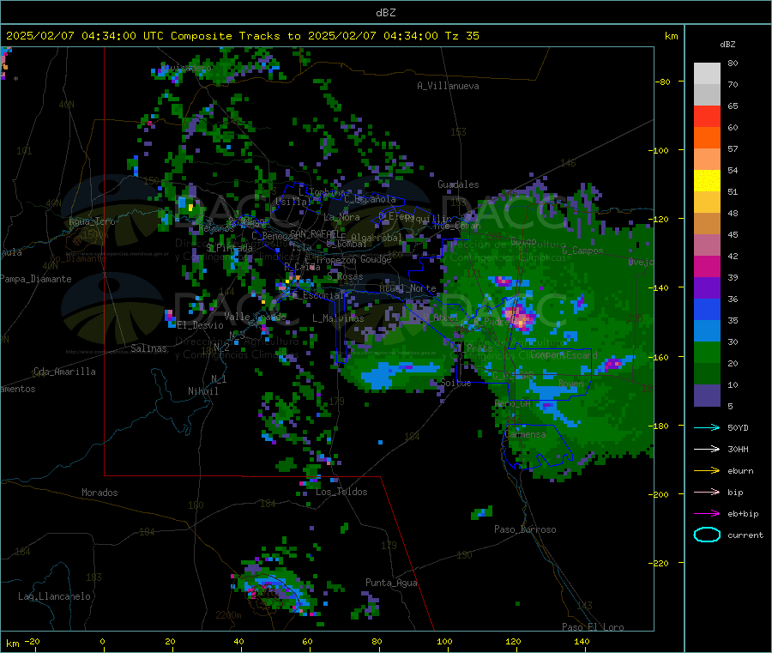772x653 pixels.
Task: Click the Morados map label
Action: (100, 493)
